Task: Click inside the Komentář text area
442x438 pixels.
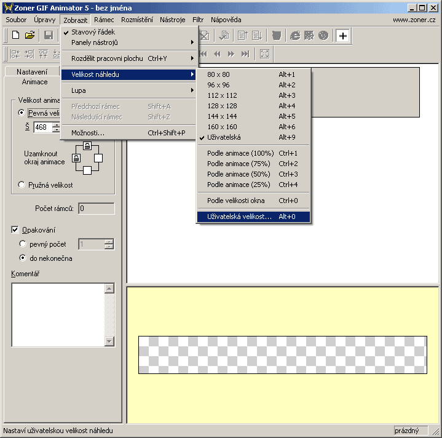Action: pos(58,315)
